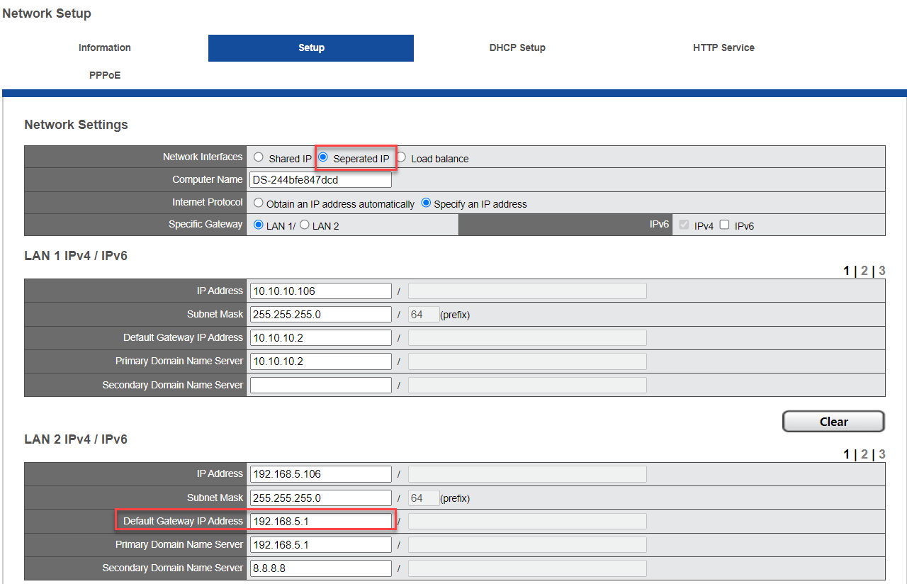907x584 pixels.
Task: Edit the LAN 2 Default Gateway IP Address
Action: click(320, 521)
